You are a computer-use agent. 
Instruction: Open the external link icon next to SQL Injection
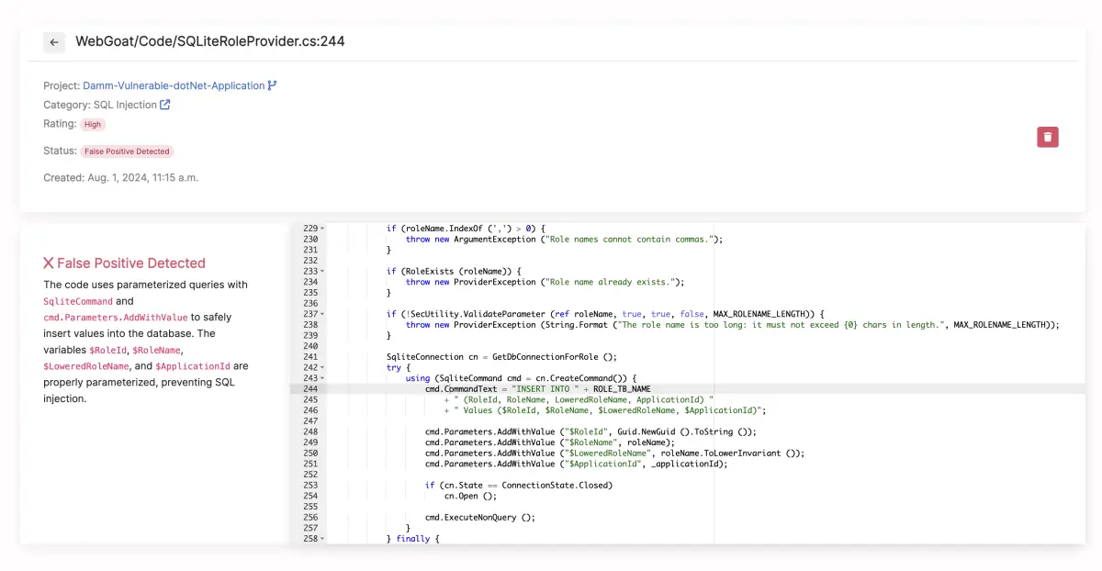pyautogui.click(x=163, y=104)
